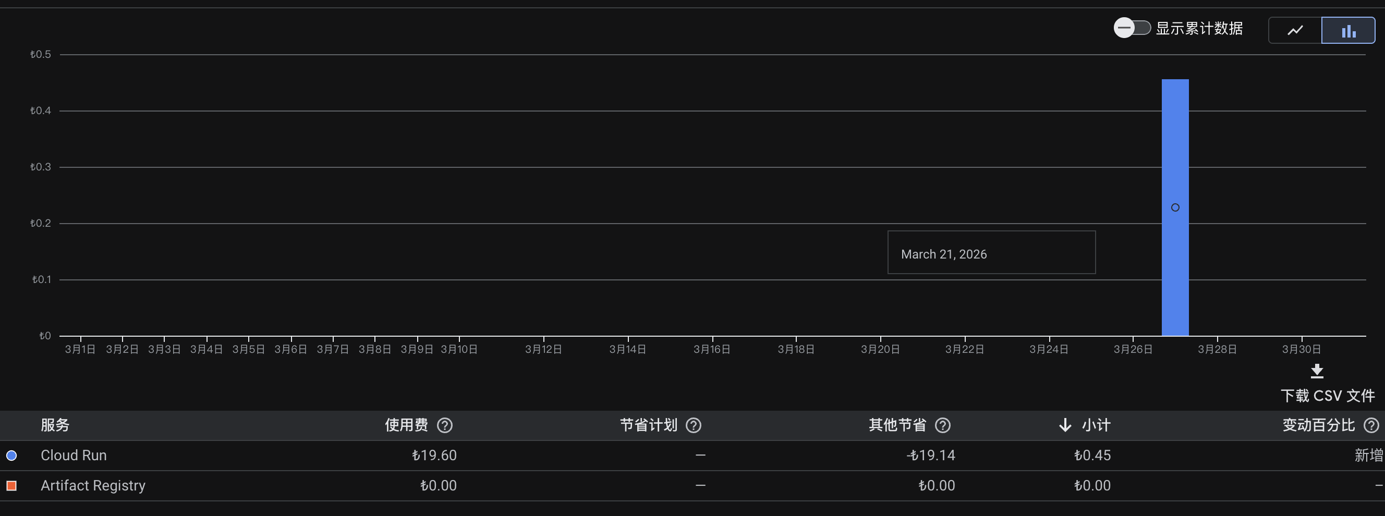Click the 新增 change value
Screen dimensions: 1385x516
[1368, 456]
